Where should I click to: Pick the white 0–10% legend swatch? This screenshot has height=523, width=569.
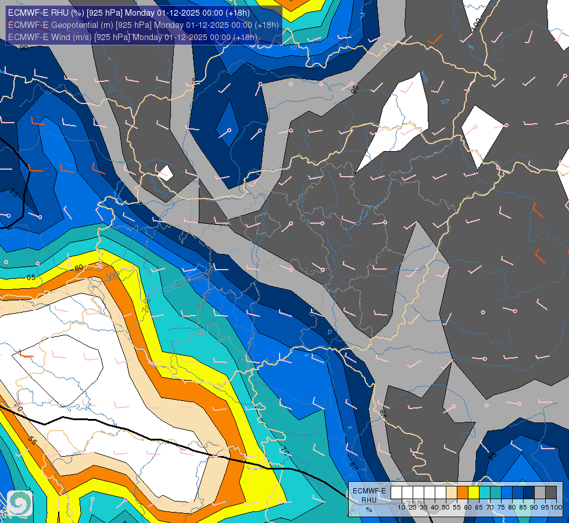pyautogui.click(x=396, y=493)
